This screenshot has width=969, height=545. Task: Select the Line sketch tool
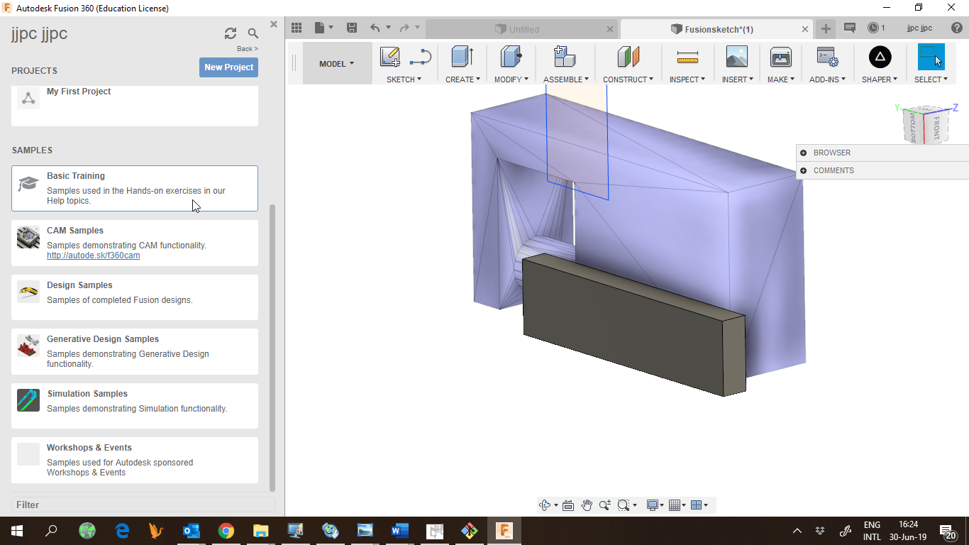pos(421,57)
